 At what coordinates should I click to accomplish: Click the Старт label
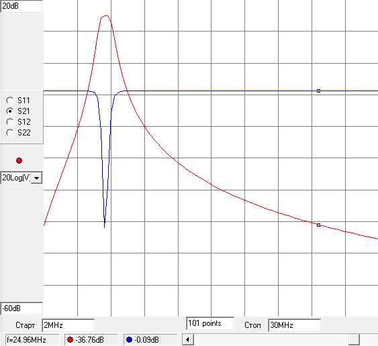tap(26, 325)
